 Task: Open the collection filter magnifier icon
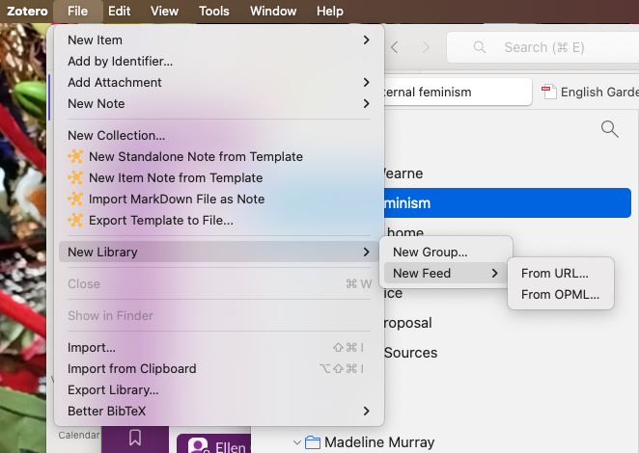[x=610, y=129]
